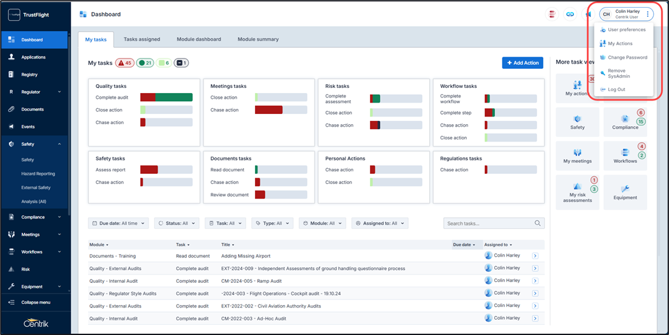Toggle the dark green 21 tasks badge
Image resolution: width=669 pixels, height=335 pixels.
pyautogui.click(x=145, y=63)
